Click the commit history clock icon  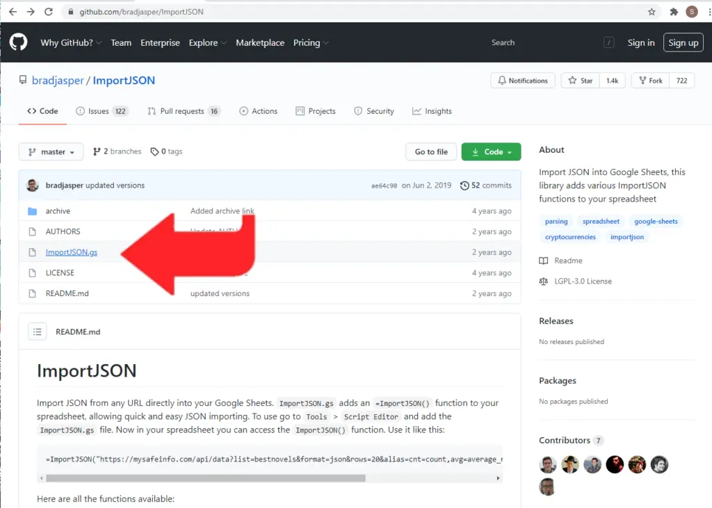click(x=464, y=186)
